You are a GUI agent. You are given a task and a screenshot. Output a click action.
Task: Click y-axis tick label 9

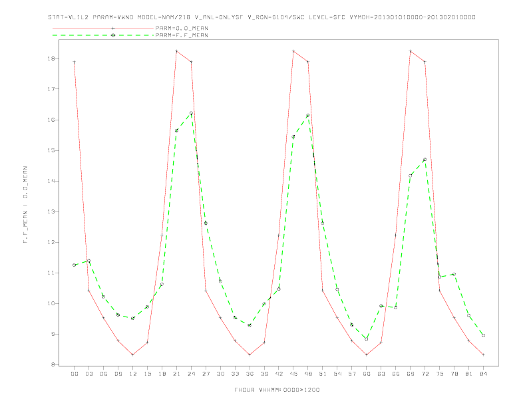coord(54,334)
